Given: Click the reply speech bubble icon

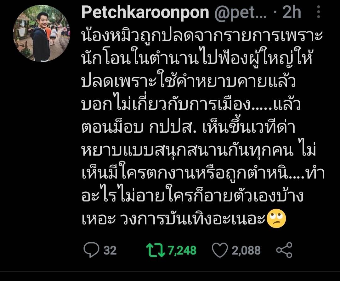Looking at the screenshot, I should click(x=91, y=250).
